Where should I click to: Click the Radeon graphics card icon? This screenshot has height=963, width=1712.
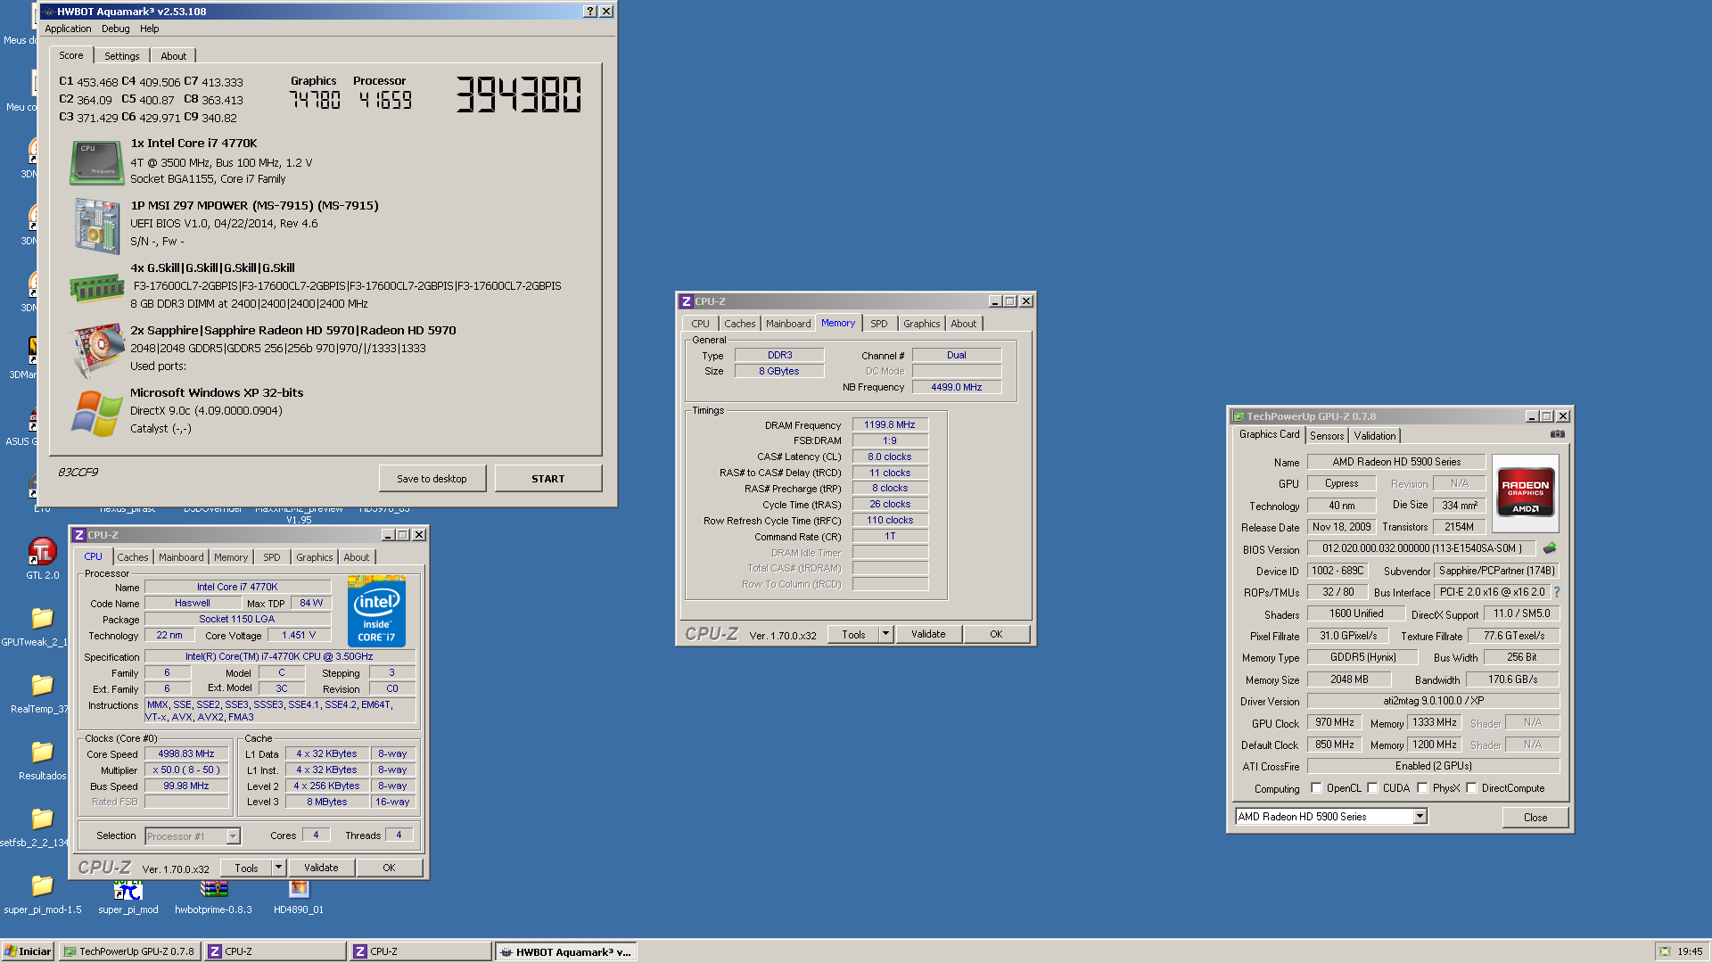coord(96,350)
